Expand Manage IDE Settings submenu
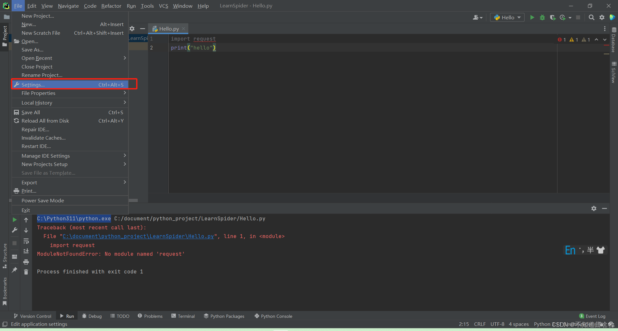This screenshot has width=618, height=331. tap(70, 156)
